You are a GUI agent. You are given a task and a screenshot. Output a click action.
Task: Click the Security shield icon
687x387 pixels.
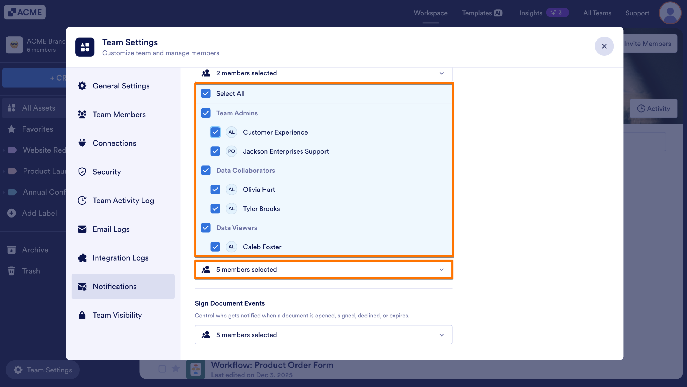click(82, 172)
